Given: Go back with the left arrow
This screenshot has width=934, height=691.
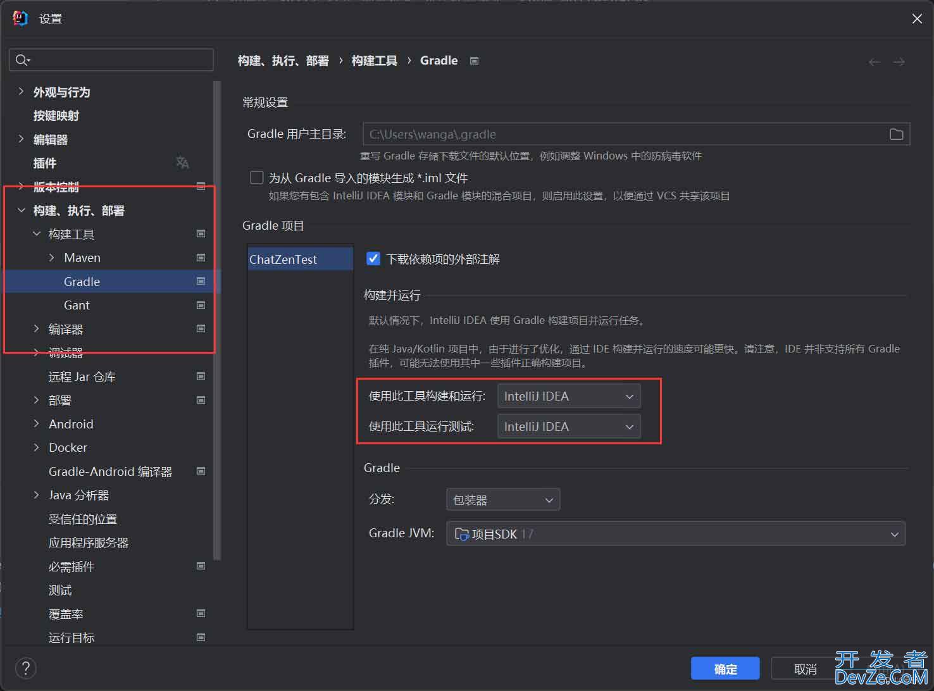Looking at the screenshot, I should click(x=875, y=61).
